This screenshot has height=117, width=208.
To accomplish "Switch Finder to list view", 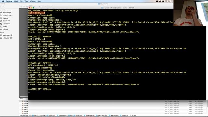I will click(x=24, y=6).
